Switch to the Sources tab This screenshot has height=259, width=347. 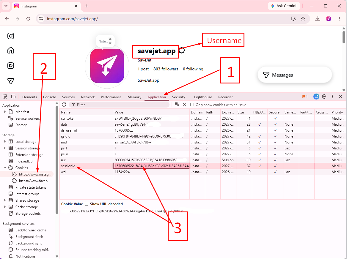point(68,97)
